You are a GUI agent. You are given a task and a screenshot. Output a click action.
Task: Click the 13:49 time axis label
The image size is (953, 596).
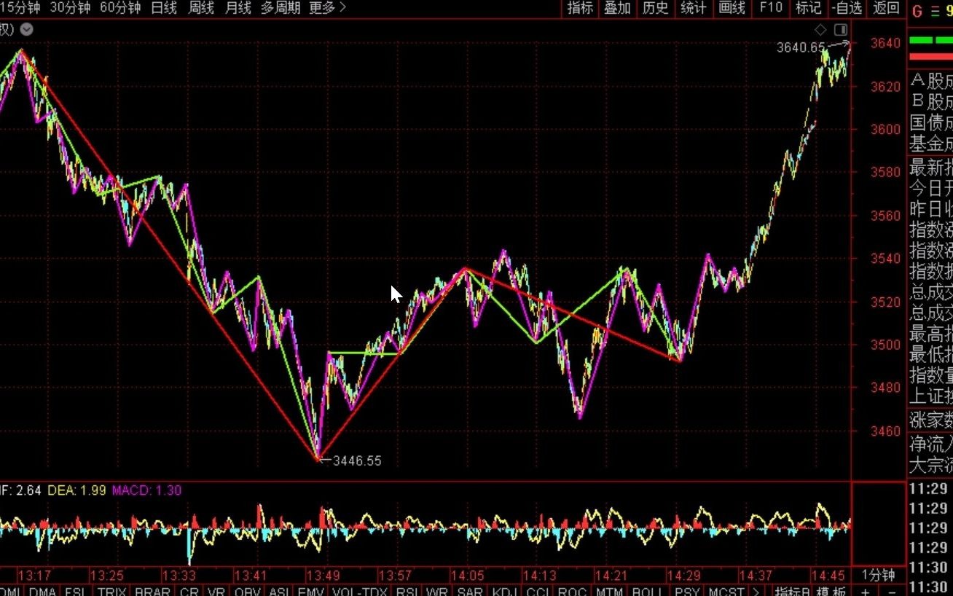pyautogui.click(x=323, y=575)
